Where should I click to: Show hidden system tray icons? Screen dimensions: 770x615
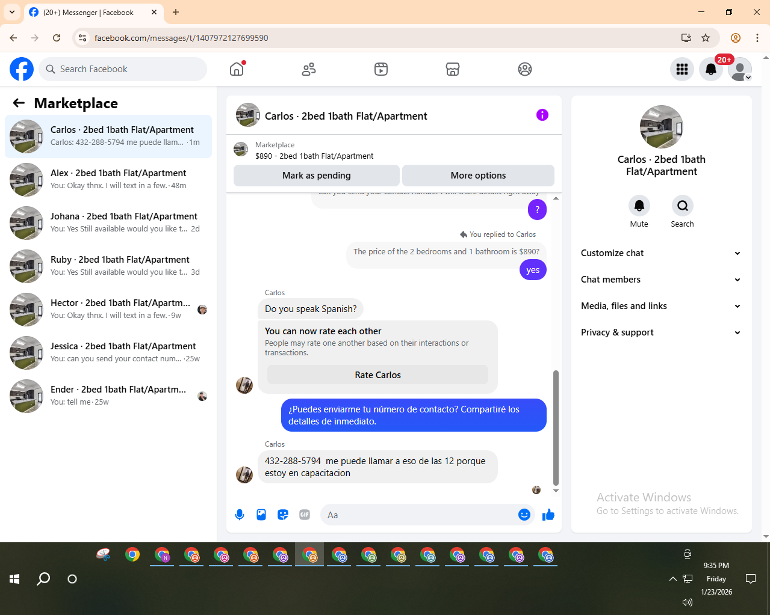click(x=673, y=579)
